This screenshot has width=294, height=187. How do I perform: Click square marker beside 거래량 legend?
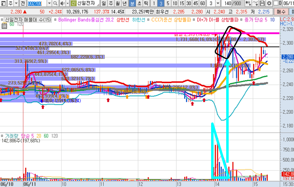(2, 136)
